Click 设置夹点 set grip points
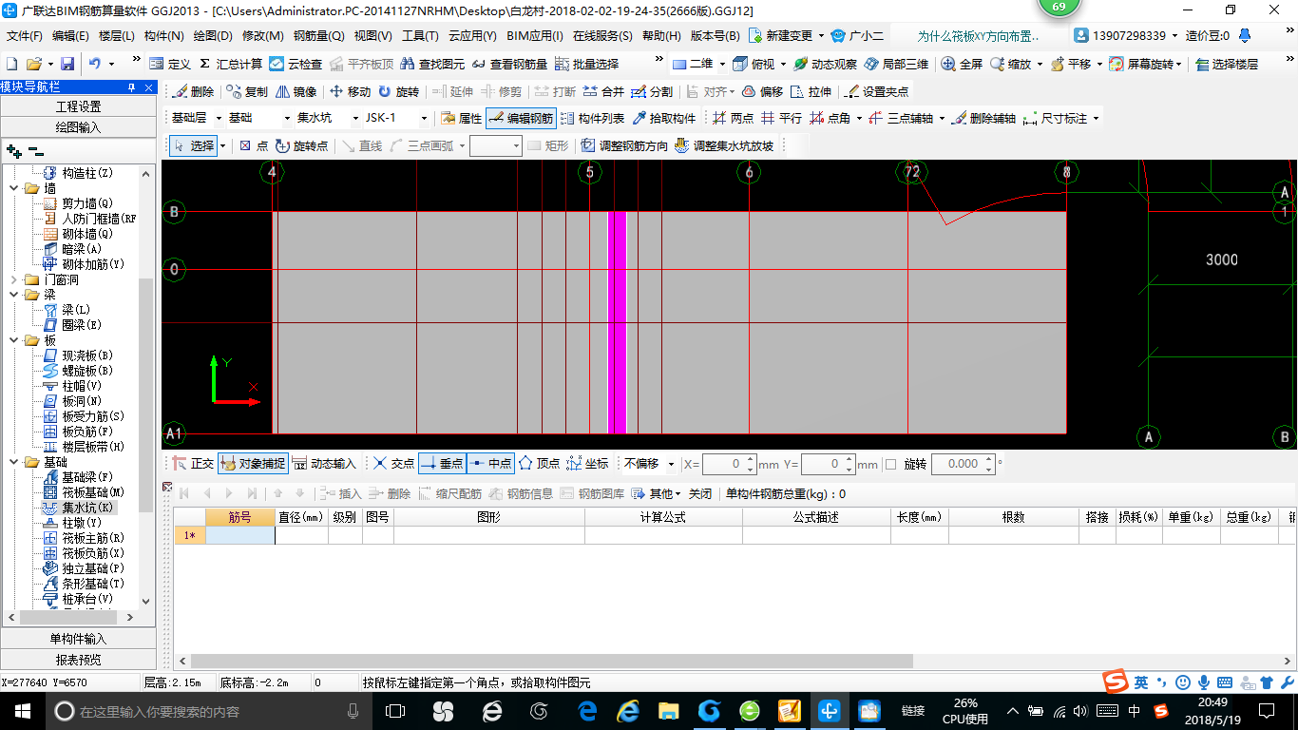The image size is (1298, 730). click(875, 91)
